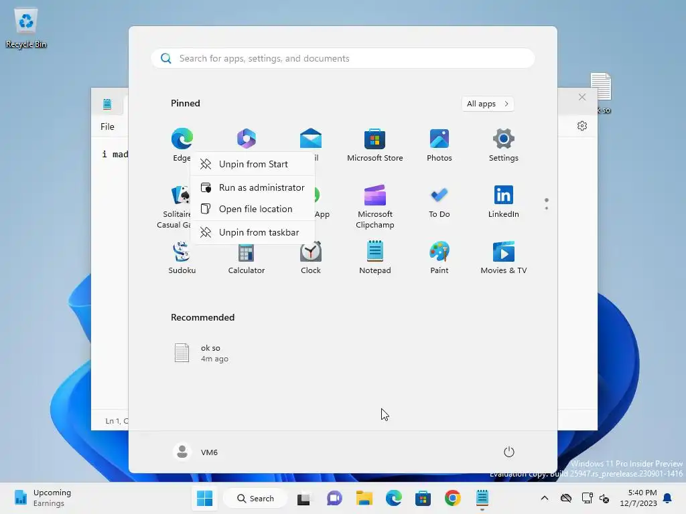The width and height of the screenshot is (686, 514).
Task: Open Edge from the taskbar
Action: coord(394,498)
